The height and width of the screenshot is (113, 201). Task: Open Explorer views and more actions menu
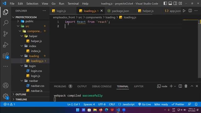(44, 11)
